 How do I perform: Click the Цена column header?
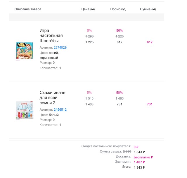(88, 9)
